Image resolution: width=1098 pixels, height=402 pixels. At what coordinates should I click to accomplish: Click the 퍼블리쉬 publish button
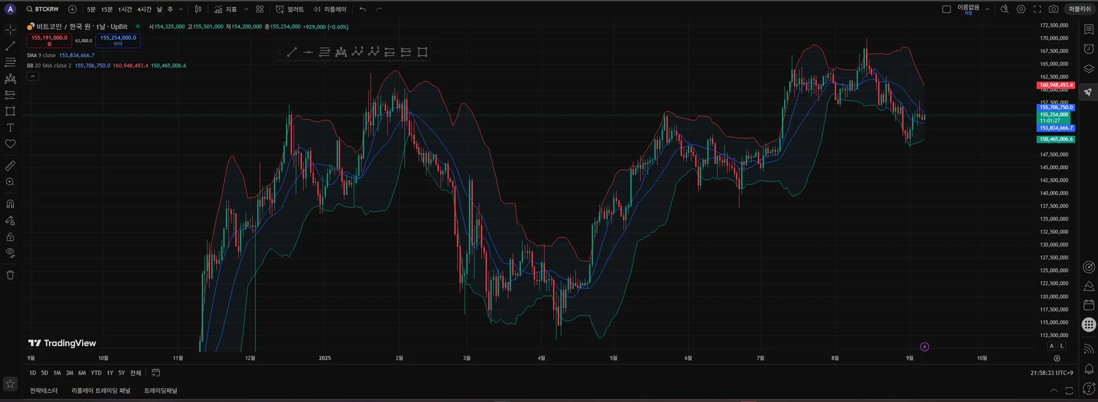[x=1080, y=9]
